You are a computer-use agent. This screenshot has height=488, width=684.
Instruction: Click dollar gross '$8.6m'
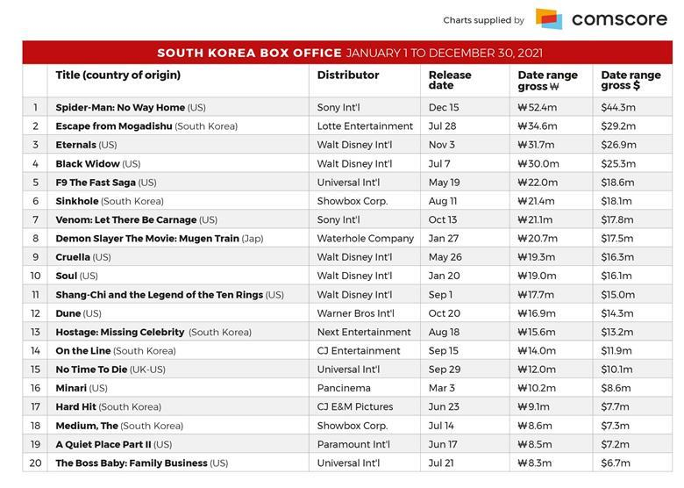click(616, 388)
